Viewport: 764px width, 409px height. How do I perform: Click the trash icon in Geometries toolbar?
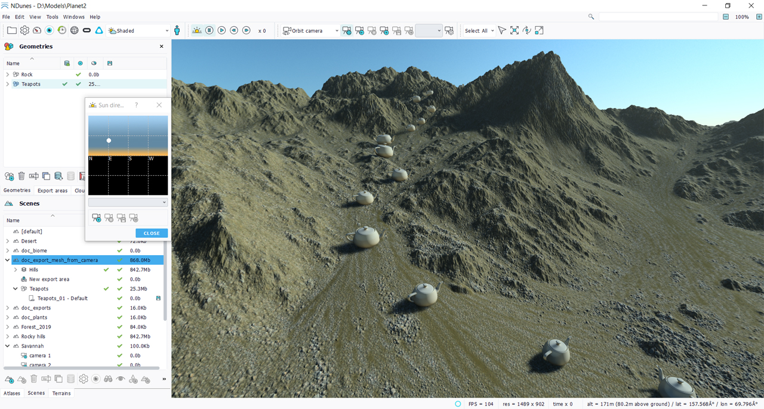21,176
